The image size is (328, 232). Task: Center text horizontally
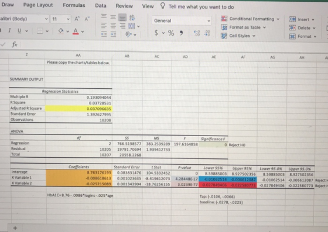click(x=113, y=26)
